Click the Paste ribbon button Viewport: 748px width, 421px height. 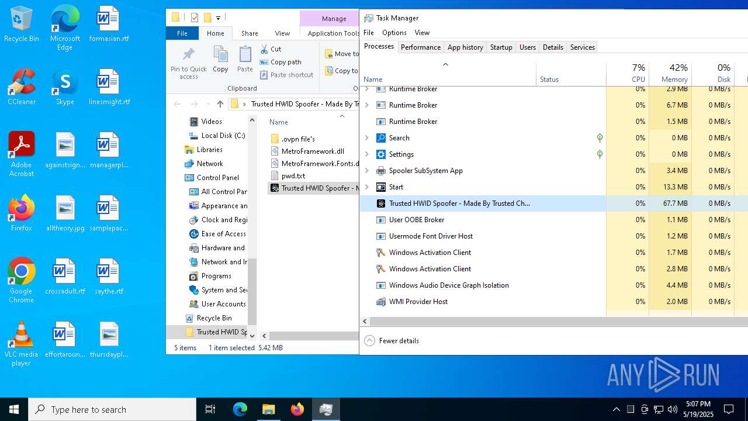(x=245, y=60)
